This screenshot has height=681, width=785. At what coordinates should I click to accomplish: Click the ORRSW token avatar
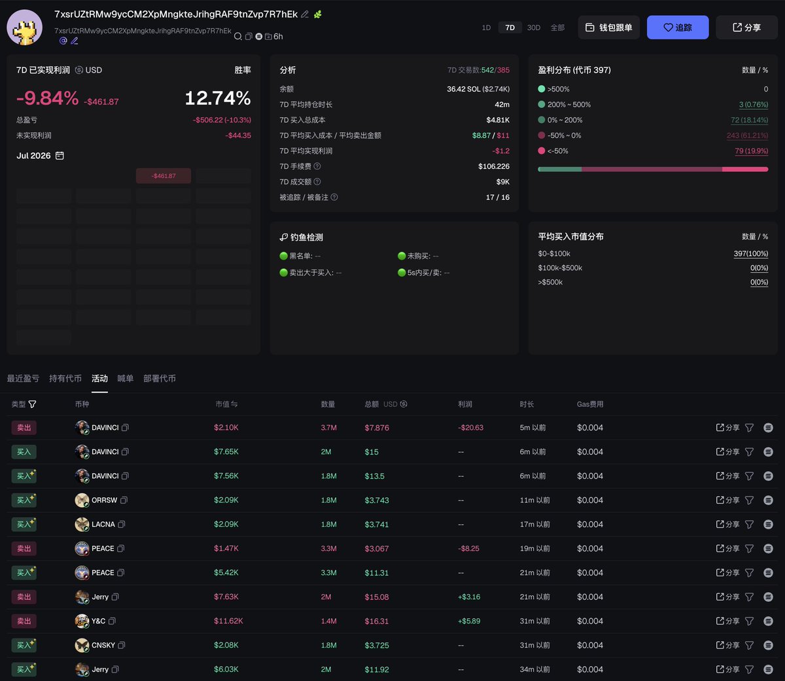[x=82, y=500]
